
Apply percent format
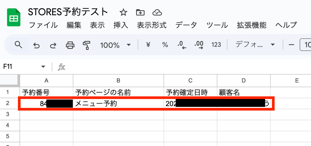[165, 45]
